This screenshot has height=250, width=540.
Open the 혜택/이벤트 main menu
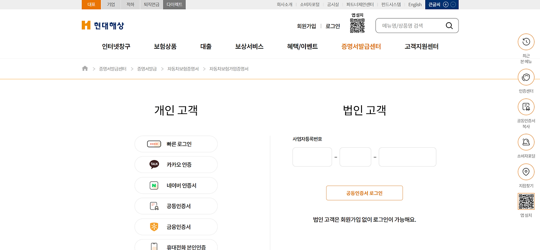coord(302,47)
